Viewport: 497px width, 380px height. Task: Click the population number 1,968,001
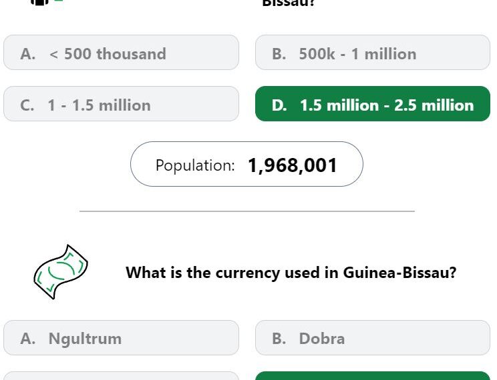(x=292, y=165)
